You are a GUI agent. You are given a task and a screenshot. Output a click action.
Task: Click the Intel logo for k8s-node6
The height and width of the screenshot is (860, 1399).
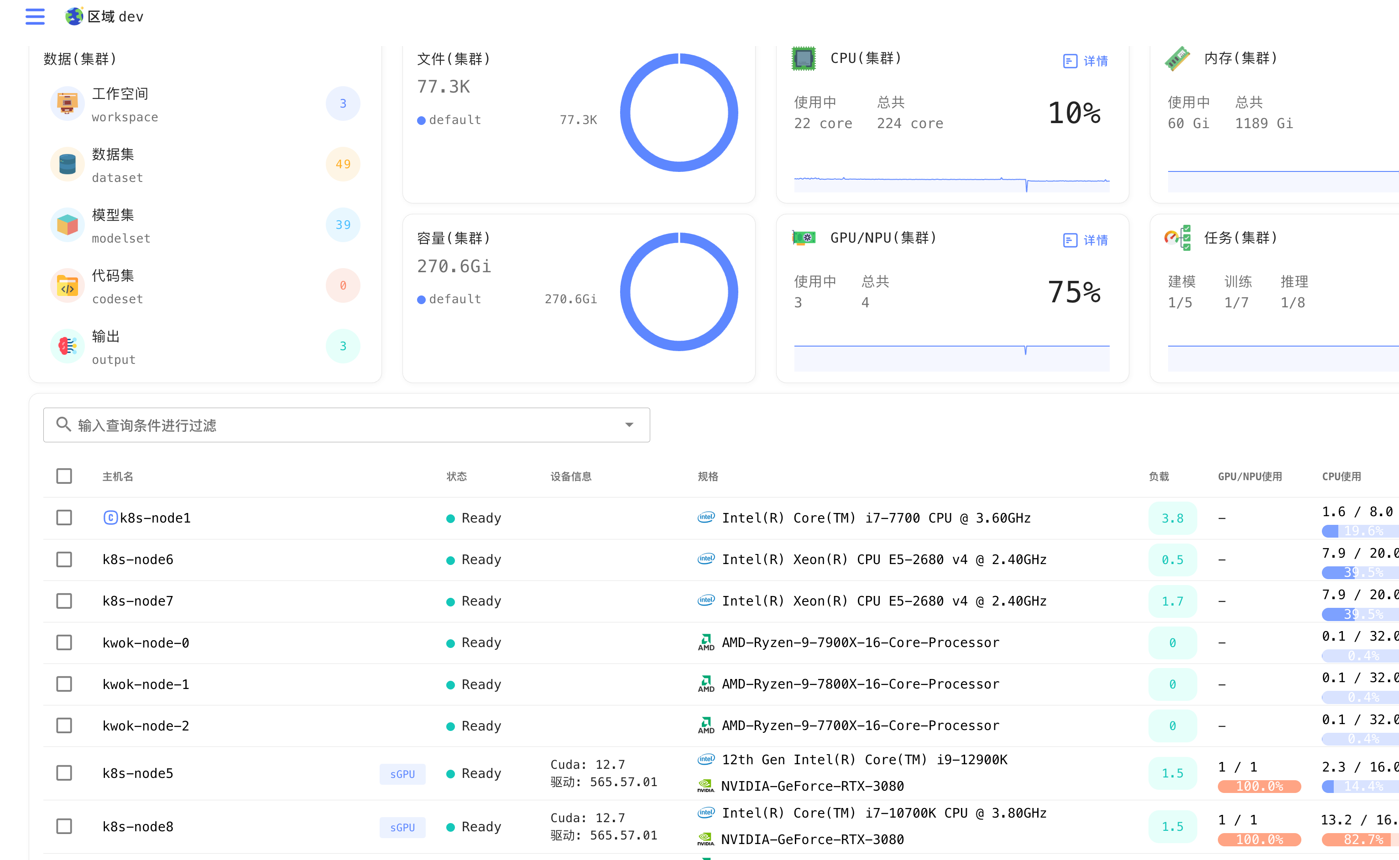pos(706,559)
